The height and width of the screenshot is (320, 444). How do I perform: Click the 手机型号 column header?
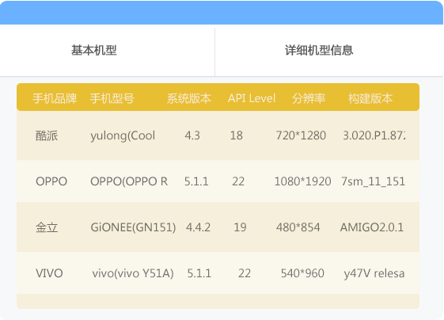tap(112, 98)
